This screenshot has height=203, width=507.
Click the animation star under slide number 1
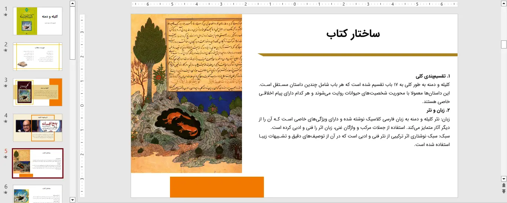[x=6, y=15]
